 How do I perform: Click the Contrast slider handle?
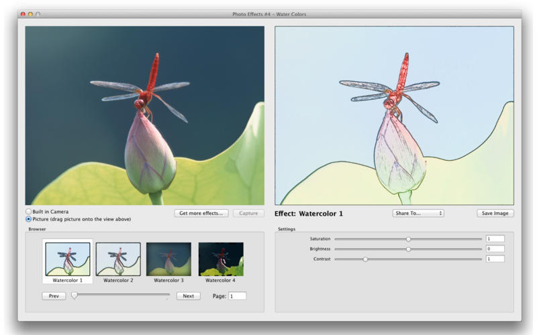pos(365,259)
